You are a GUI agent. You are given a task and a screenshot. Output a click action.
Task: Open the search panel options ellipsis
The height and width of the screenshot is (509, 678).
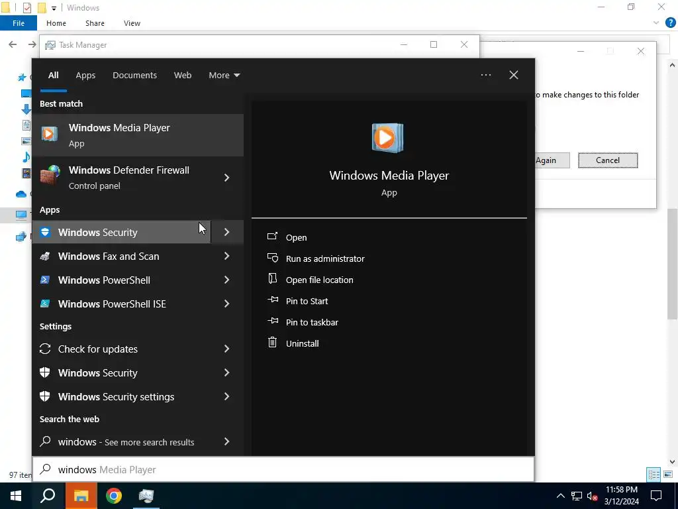click(486, 75)
